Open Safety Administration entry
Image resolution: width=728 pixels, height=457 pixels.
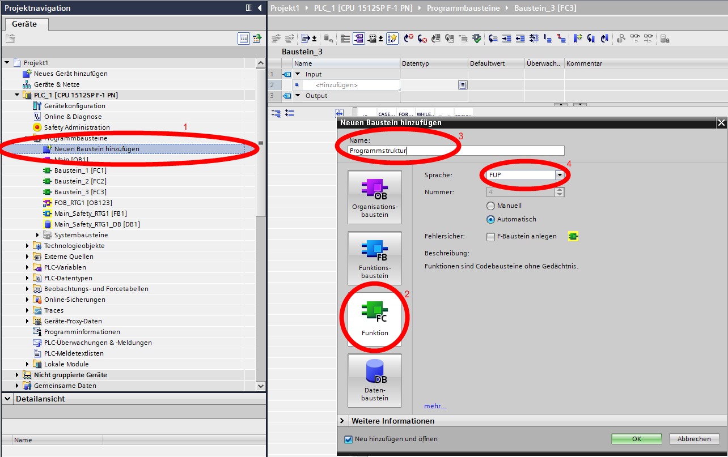point(77,127)
